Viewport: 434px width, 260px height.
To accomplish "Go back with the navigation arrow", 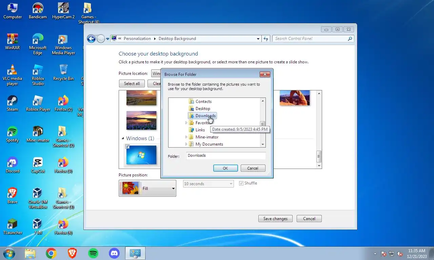I will [91, 39].
